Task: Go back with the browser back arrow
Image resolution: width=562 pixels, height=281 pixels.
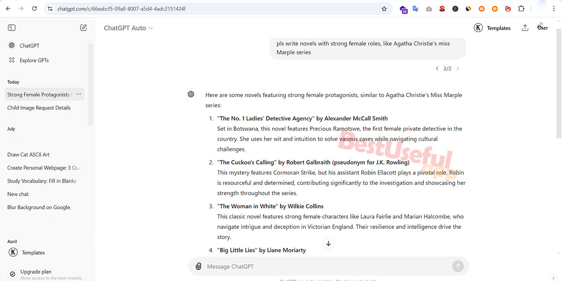Action: click(8, 9)
